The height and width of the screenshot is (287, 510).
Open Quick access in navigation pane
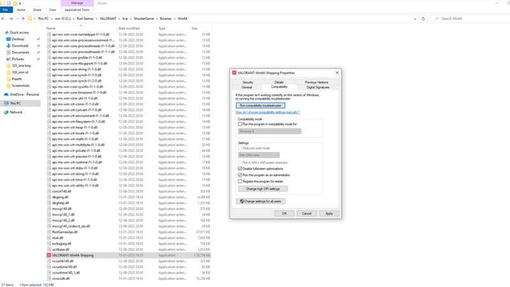click(19, 33)
